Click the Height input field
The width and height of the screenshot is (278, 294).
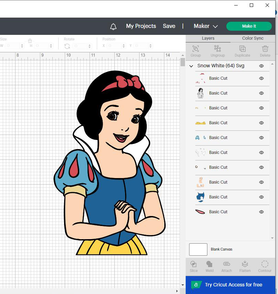[42, 46]
